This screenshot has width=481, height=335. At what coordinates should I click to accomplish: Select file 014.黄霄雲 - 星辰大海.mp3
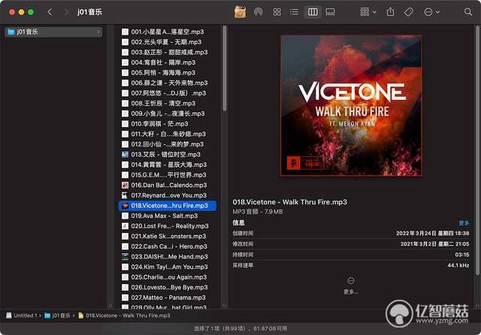[x=168, y=165]
